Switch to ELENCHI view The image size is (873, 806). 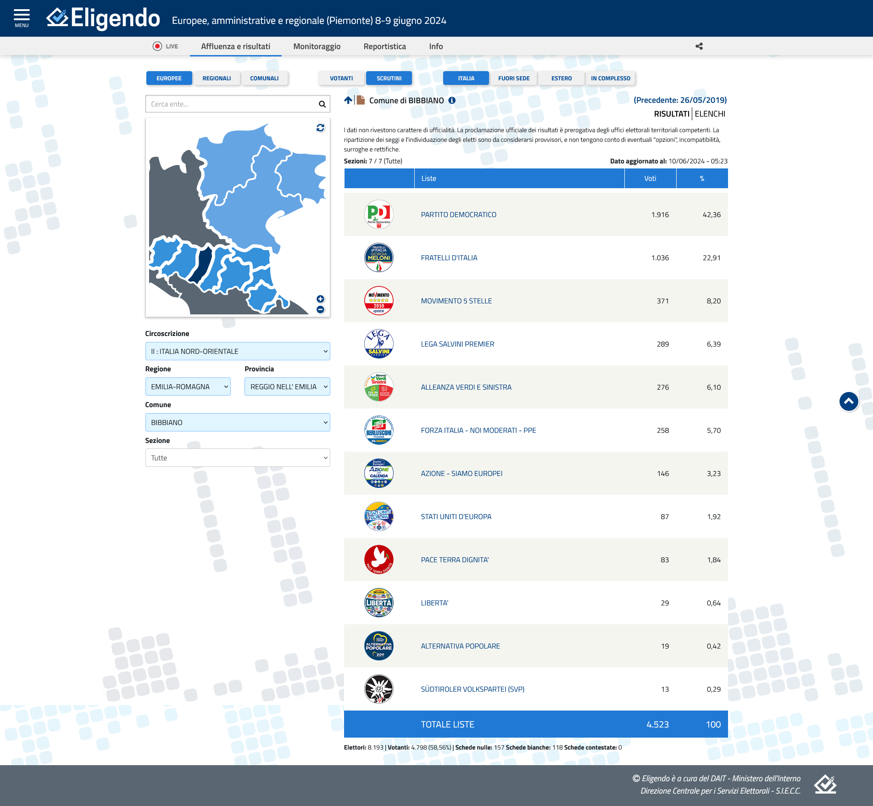point(710,114)
